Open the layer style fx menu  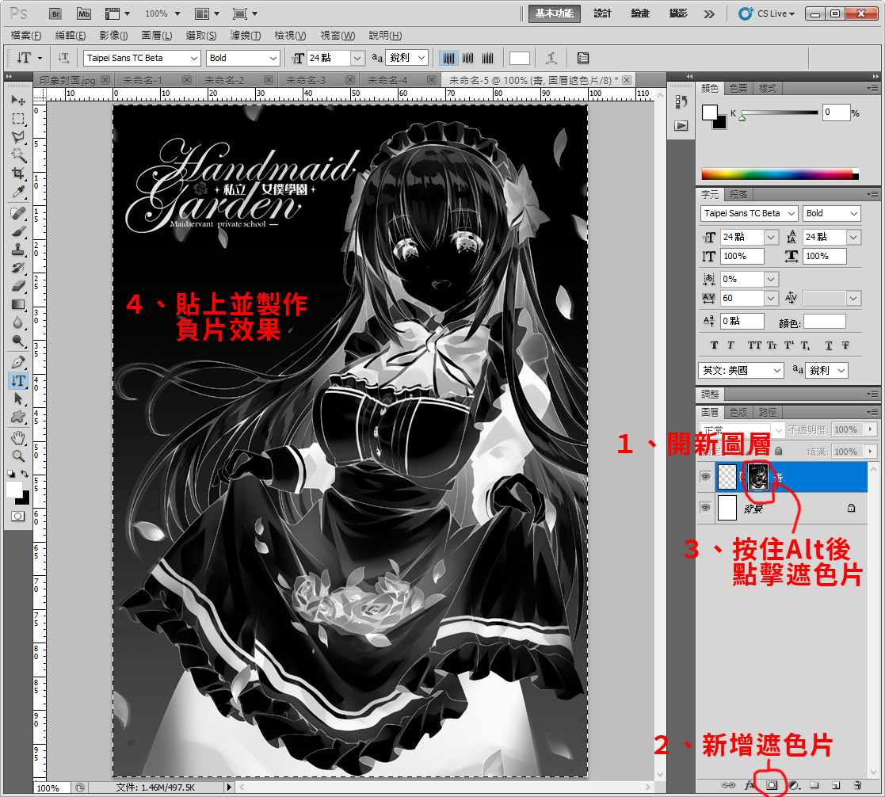750,785
